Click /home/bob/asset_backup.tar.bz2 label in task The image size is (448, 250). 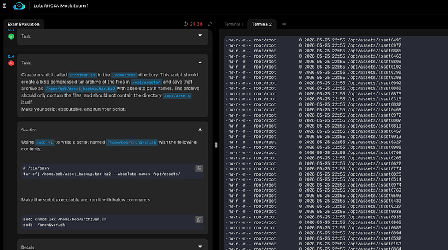click(x=81, y=89)
